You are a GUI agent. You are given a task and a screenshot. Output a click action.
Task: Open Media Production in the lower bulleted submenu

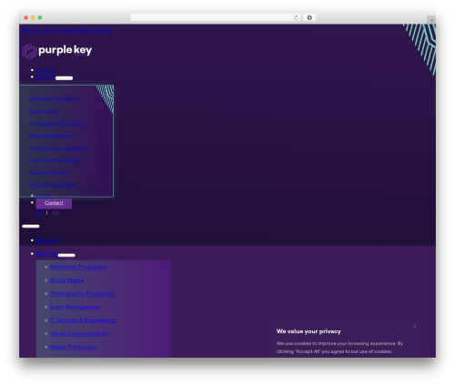(73, 347)
